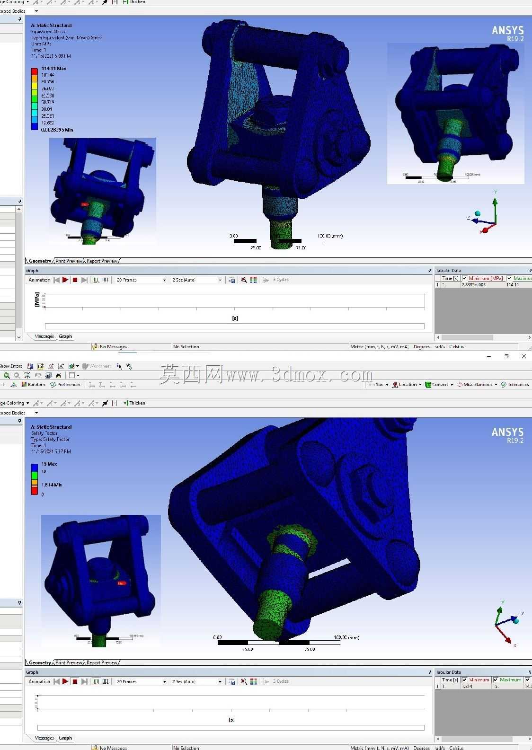Image resolution: width=532 pixels, height=750 pixels.
Task: Go to next frame in upper Graph panel
Action: tap(84, 280)
